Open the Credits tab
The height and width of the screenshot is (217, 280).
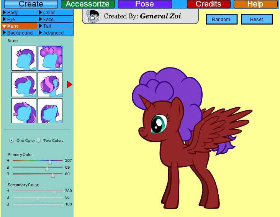[x=209, y=4]
